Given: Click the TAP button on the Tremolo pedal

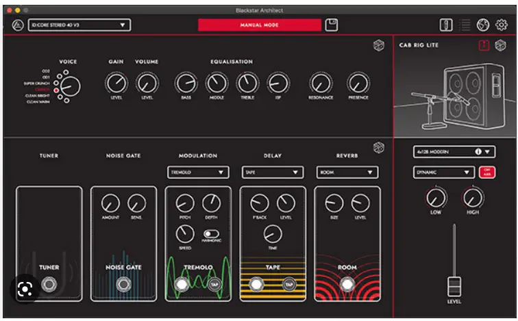Looking at the screenshot, I should click(x=214, y=284).
